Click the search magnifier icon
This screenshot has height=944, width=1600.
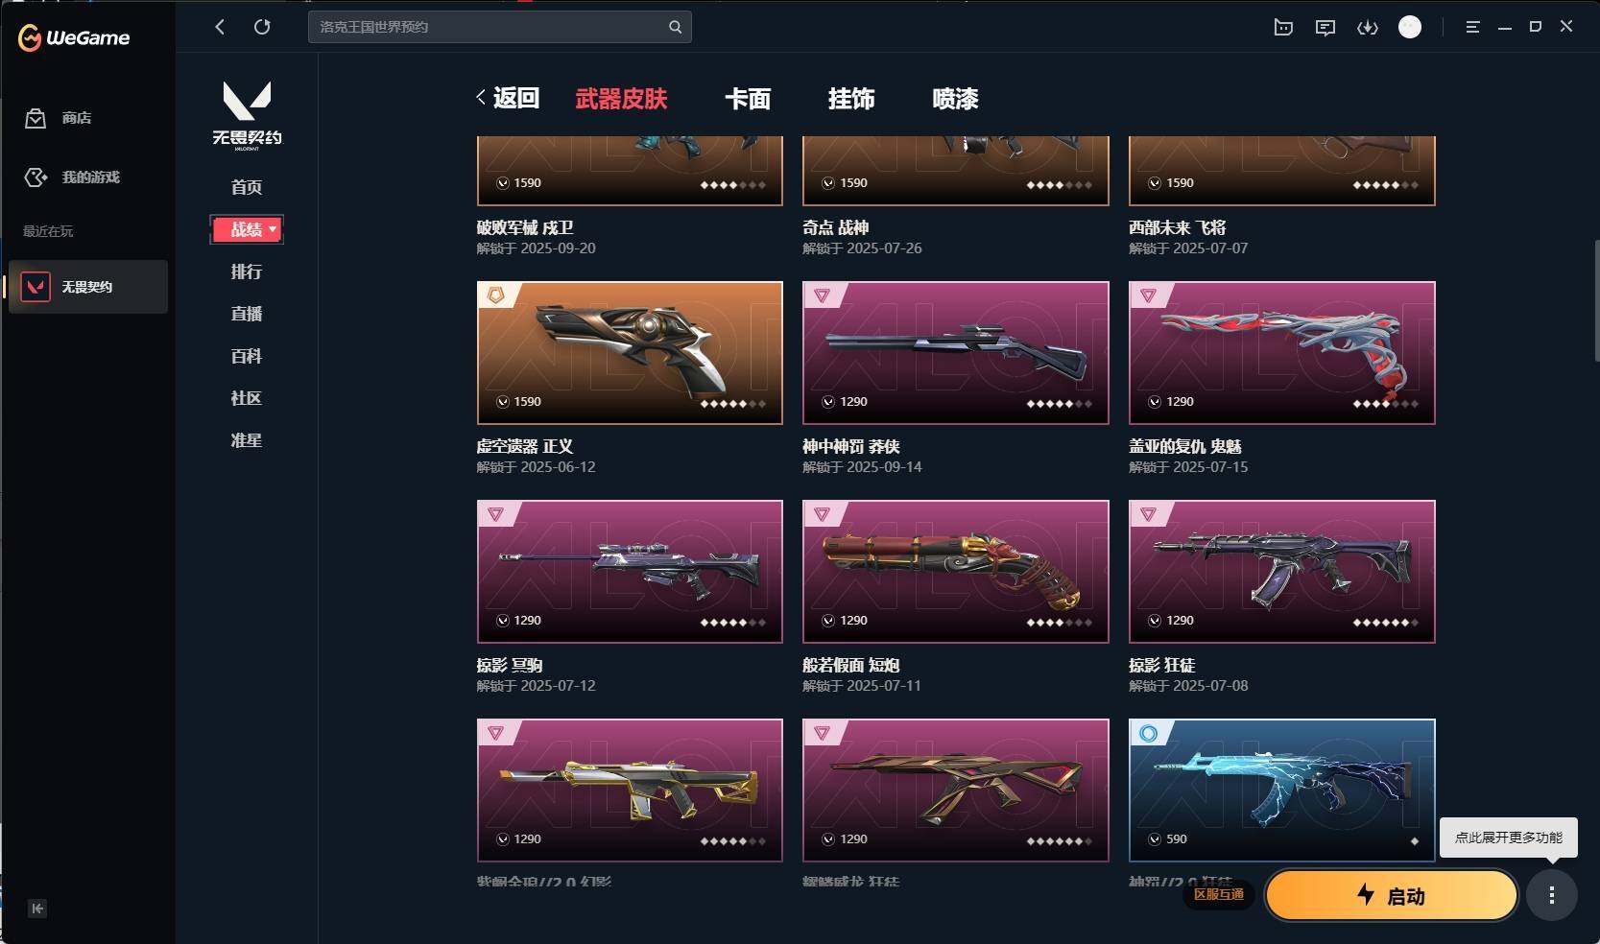676,27
